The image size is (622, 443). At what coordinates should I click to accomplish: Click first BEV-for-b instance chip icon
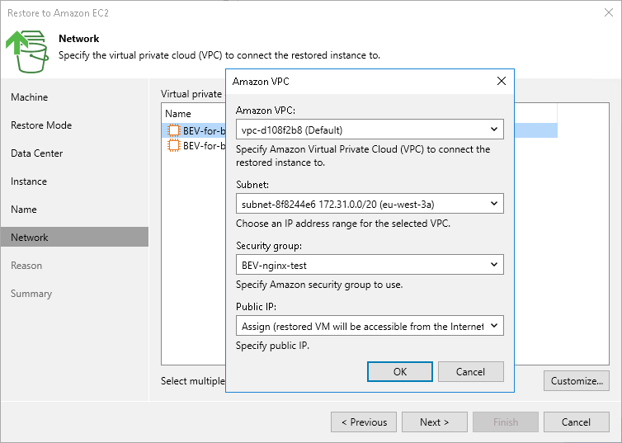coord(173,130)
